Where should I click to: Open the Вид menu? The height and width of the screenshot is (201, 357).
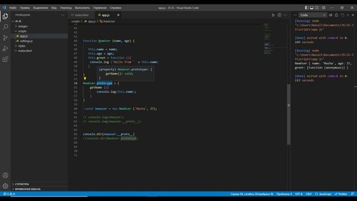tap(54, 8)
